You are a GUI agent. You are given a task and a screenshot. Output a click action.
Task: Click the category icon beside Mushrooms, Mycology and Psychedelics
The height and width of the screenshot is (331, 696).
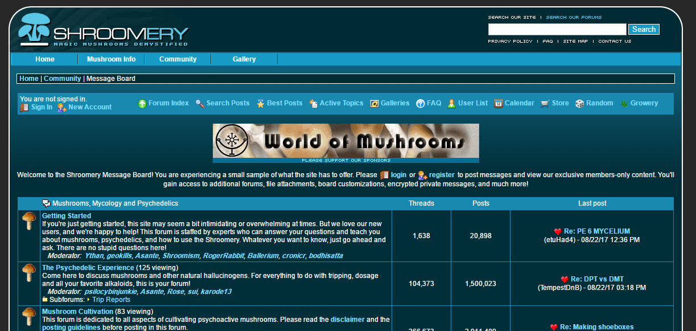point(46,203)
